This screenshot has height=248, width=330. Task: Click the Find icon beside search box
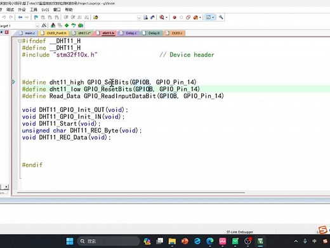(145, 17)
